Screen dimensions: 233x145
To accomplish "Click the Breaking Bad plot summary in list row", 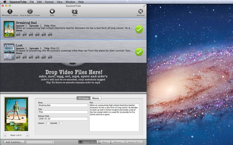I will [74, 28].
